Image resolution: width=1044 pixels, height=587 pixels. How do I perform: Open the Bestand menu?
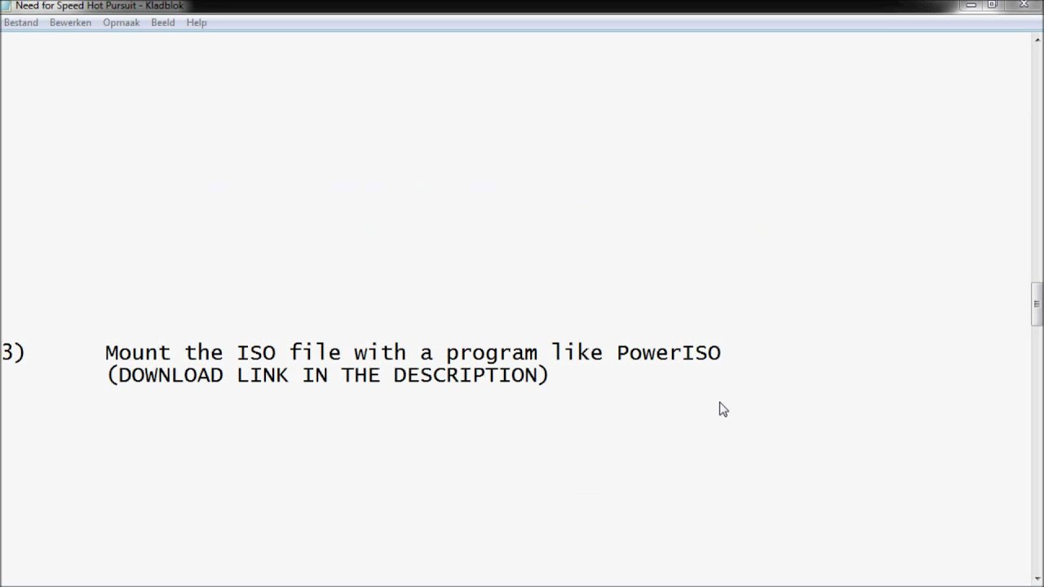[21, 23]
